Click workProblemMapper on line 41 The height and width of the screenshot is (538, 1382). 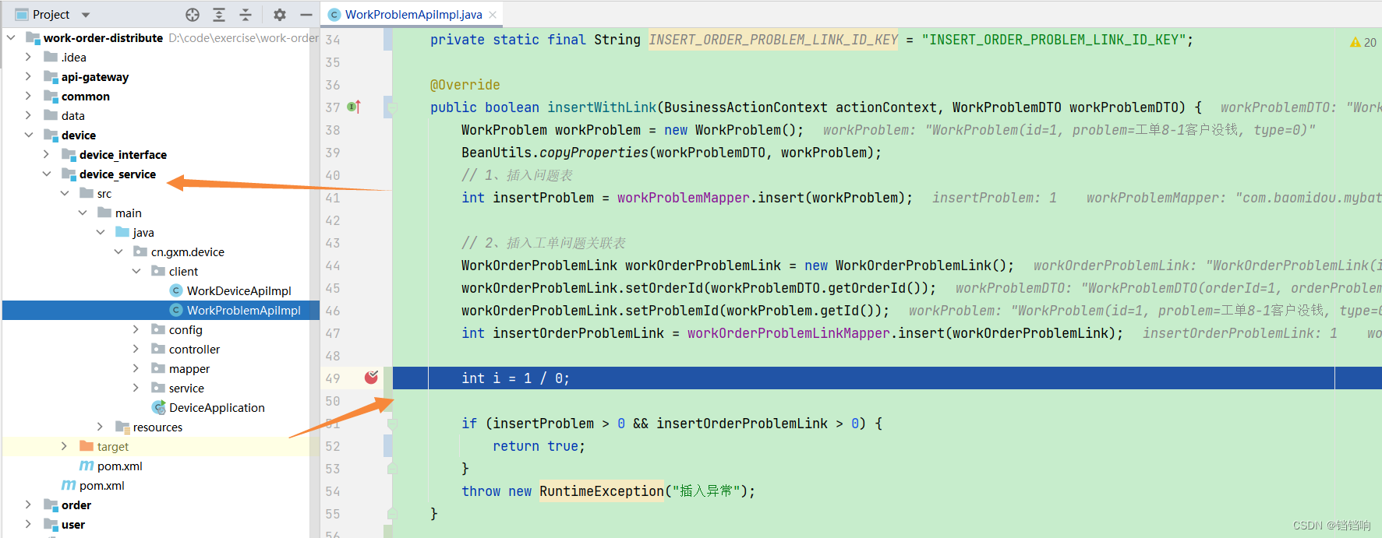tap(684, 198)
